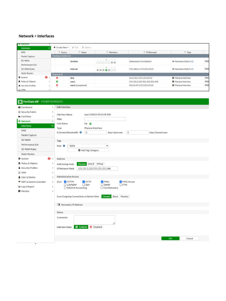Click the WiFi & Switch Controller icon

[19, 182]
